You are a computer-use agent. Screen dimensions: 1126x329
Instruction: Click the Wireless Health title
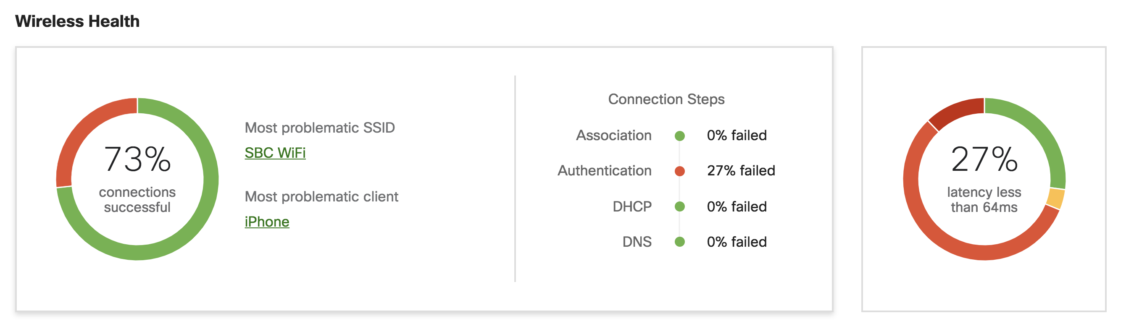[77, 21]
